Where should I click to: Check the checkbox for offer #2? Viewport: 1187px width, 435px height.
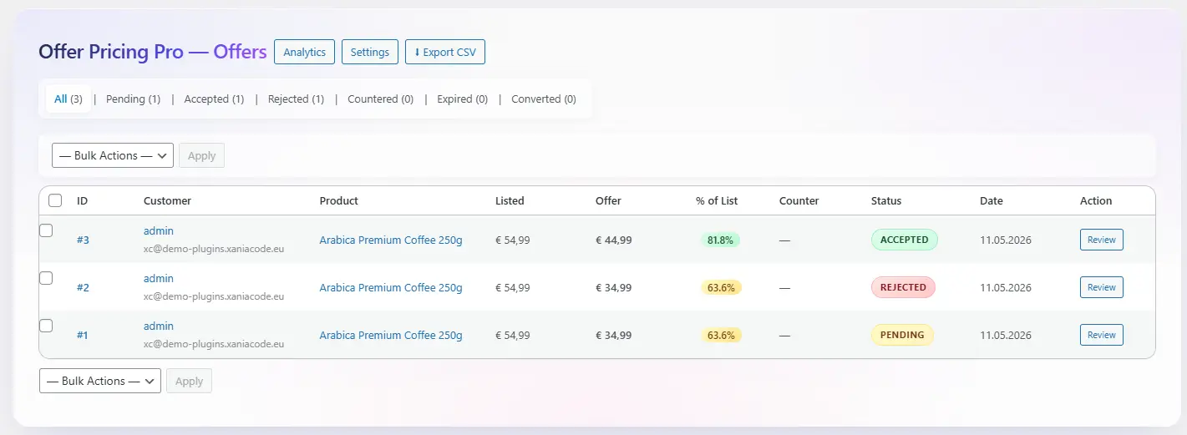[47, 278]
